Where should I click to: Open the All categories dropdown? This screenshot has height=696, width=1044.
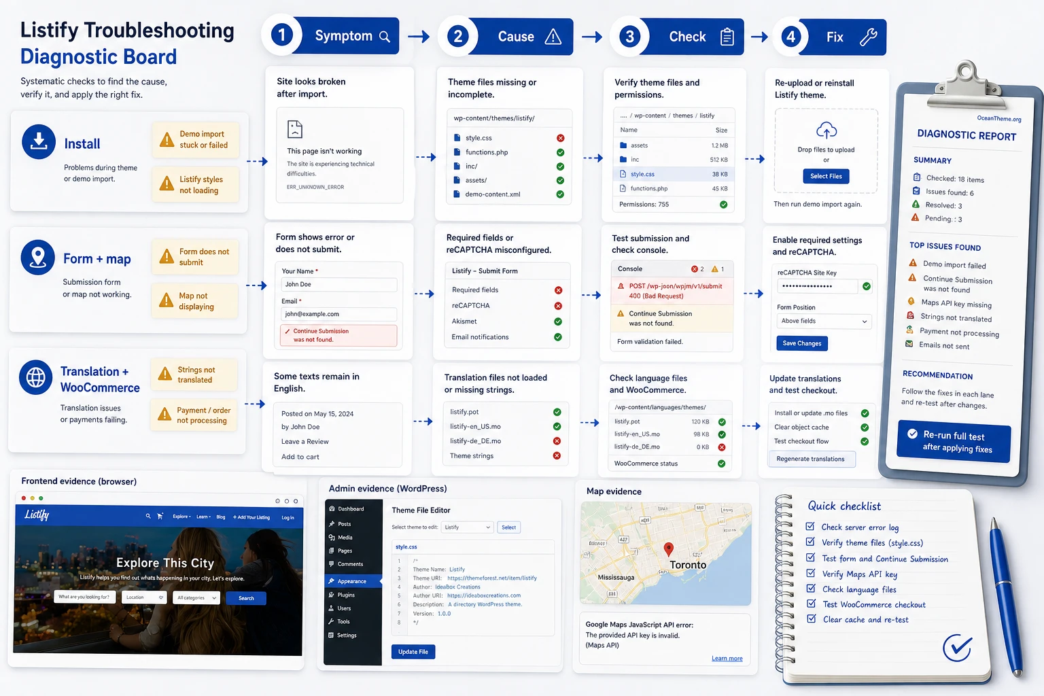click(196, 598)
